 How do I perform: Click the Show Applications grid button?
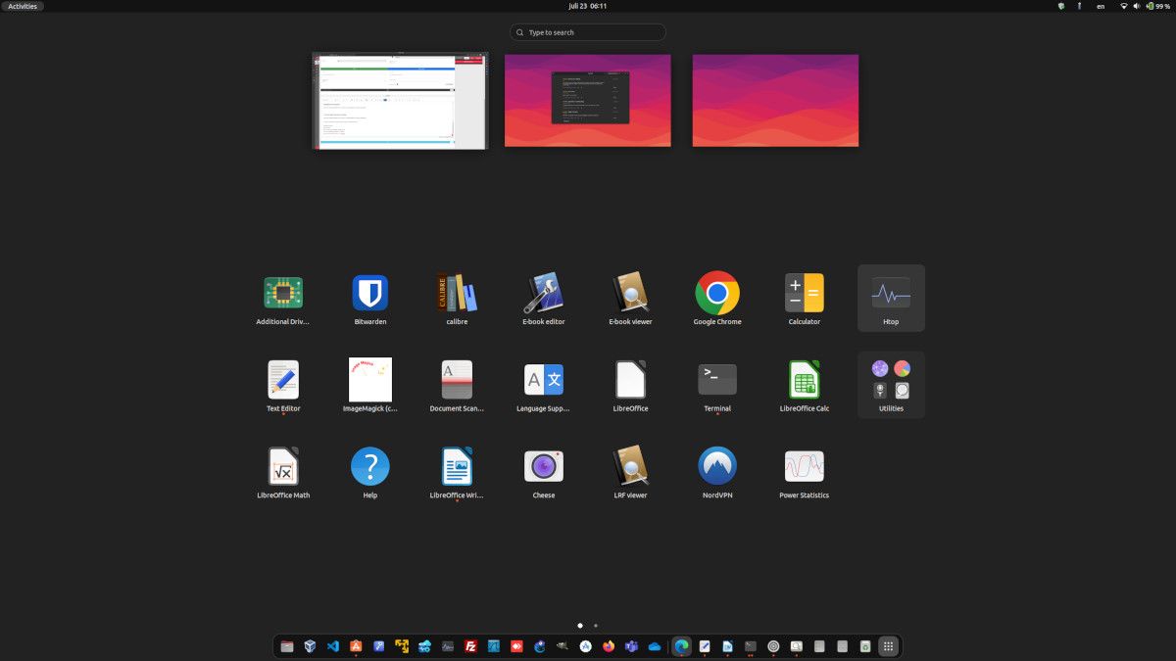(887, 646)
